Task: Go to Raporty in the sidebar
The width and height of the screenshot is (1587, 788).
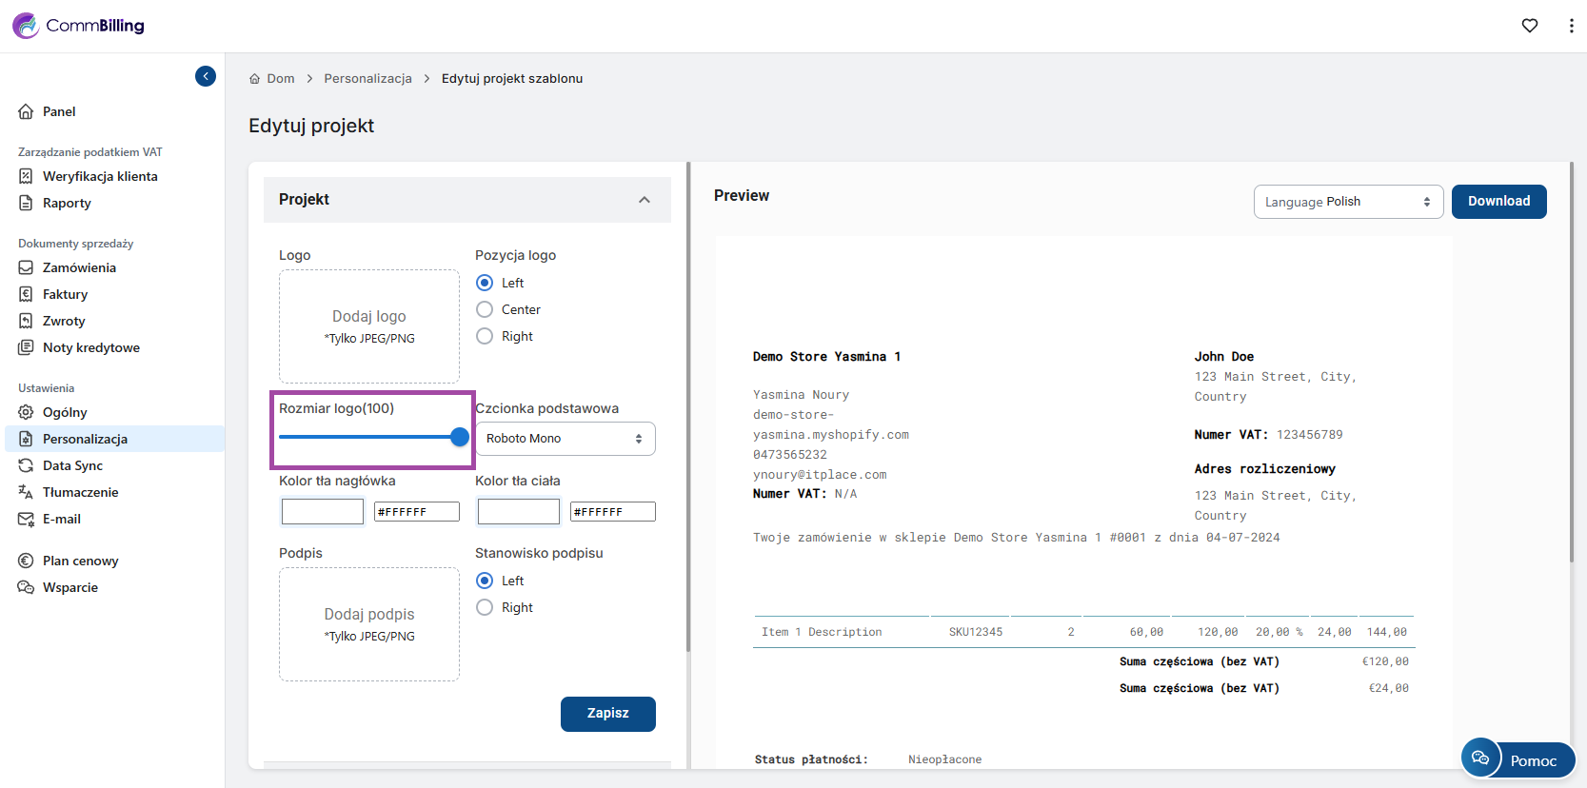Action: [x=67, y=203]
